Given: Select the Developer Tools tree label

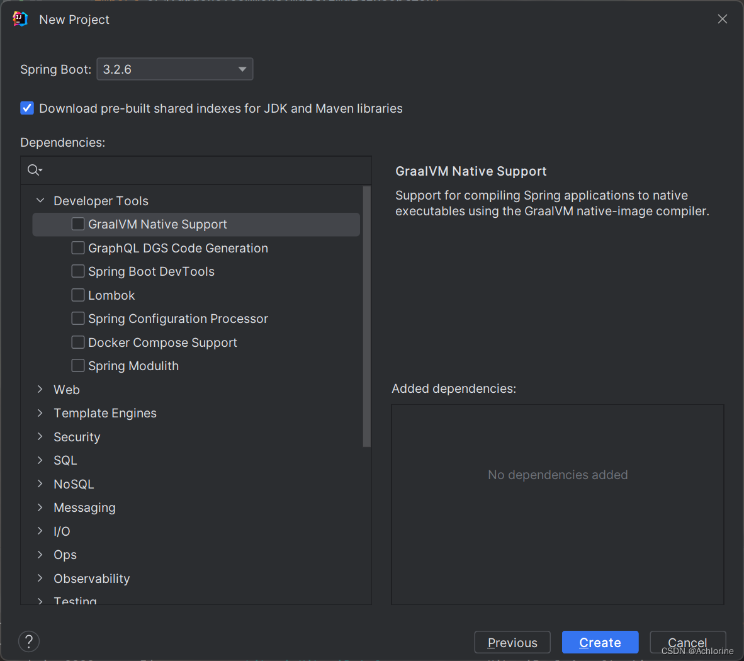Looking at the screenshot, I should click(101, 201).
